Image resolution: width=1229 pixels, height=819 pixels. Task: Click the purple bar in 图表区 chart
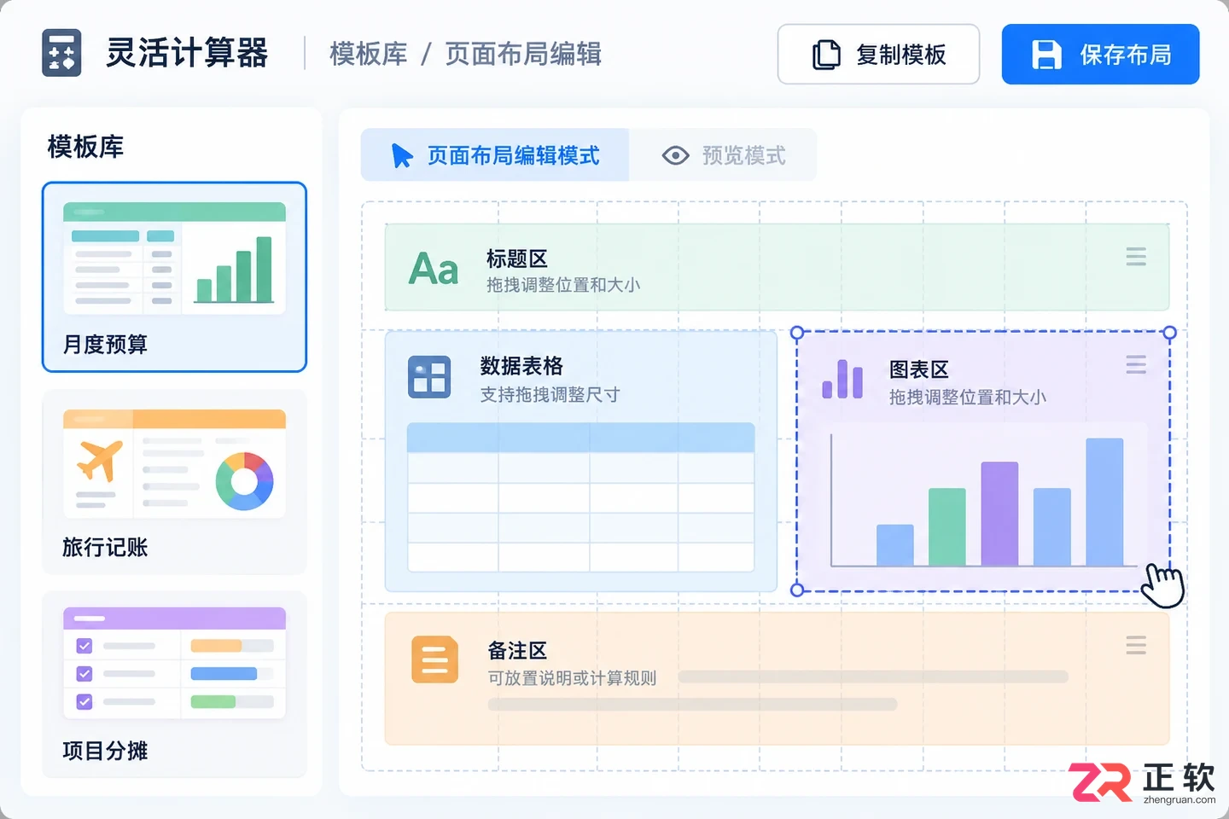pos(999,514)
